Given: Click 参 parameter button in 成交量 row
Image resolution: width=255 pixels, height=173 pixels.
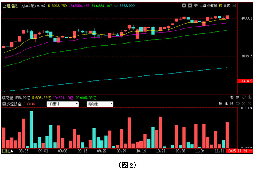Looking at the screenshot, I should tap(231, 98).
